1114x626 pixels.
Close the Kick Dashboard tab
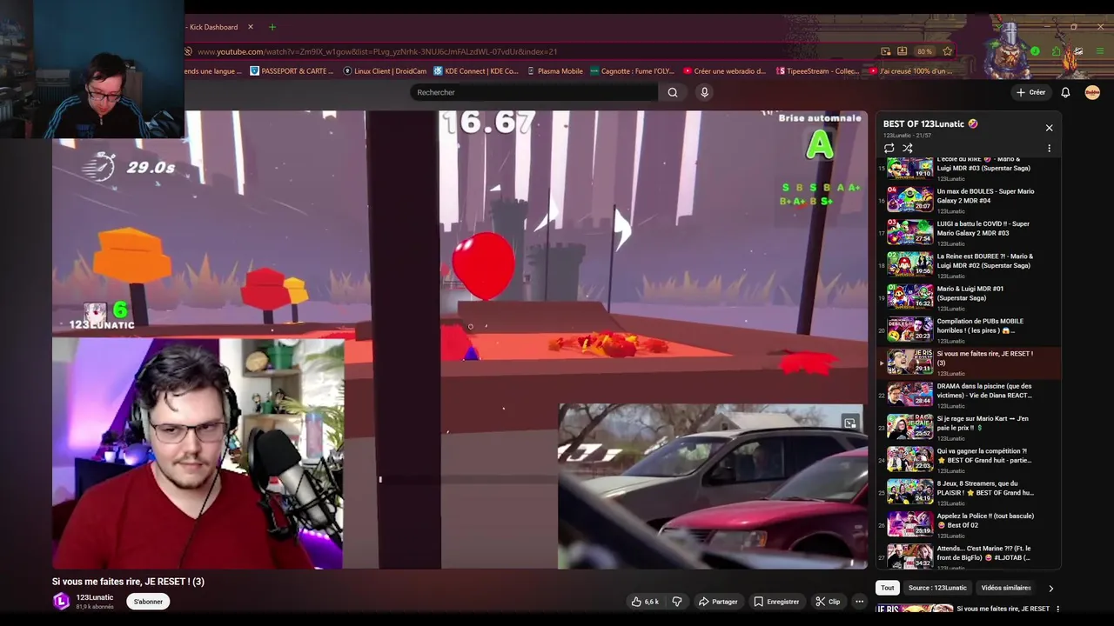[x=251, y=27]
